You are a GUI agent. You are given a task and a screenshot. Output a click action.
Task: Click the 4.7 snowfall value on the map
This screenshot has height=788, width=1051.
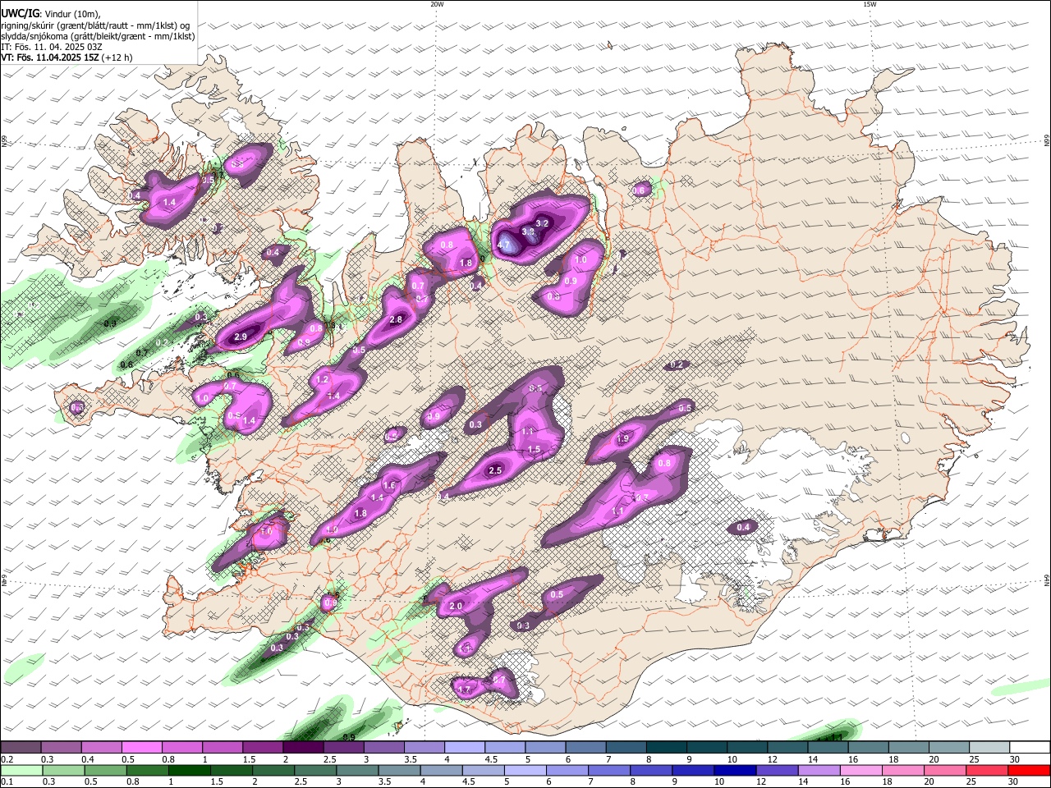point(504,245)
